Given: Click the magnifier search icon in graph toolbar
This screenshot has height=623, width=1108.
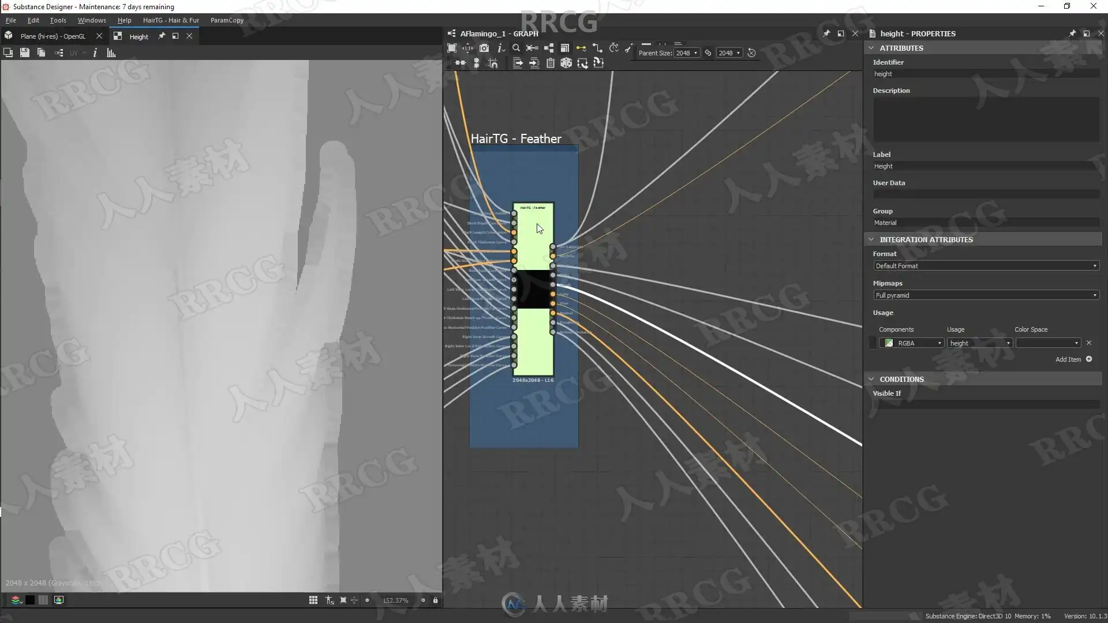Looking at the screenshot, I should [516, 48].
